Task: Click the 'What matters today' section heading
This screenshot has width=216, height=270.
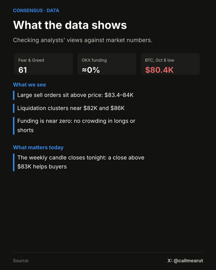Action: tap(38, 147)
